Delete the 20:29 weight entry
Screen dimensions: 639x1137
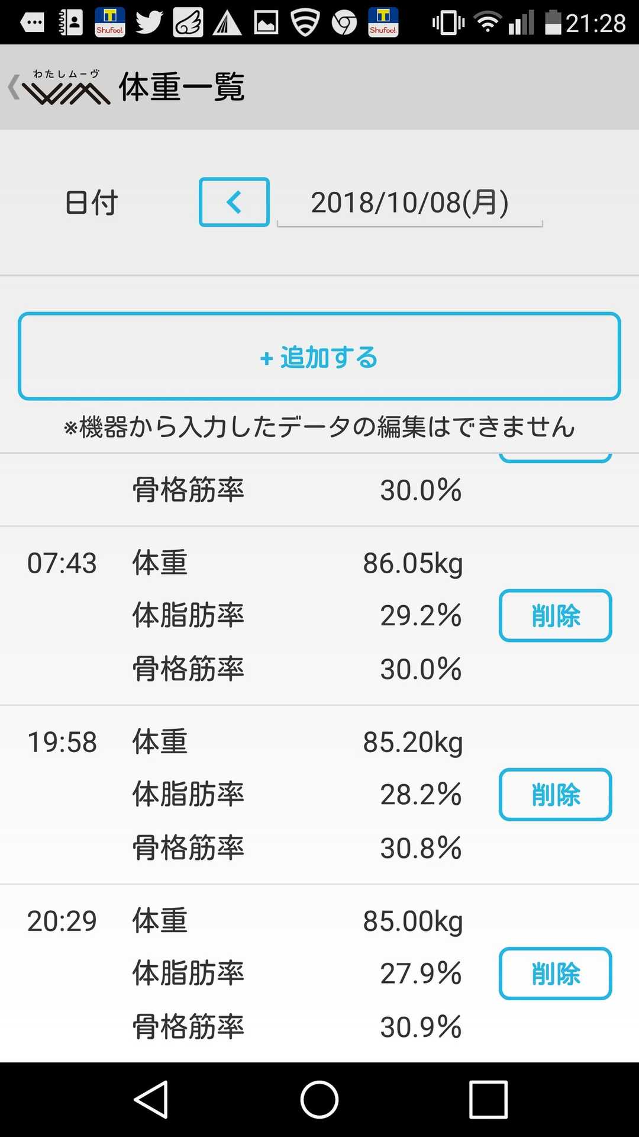click(x=555, y=973)
